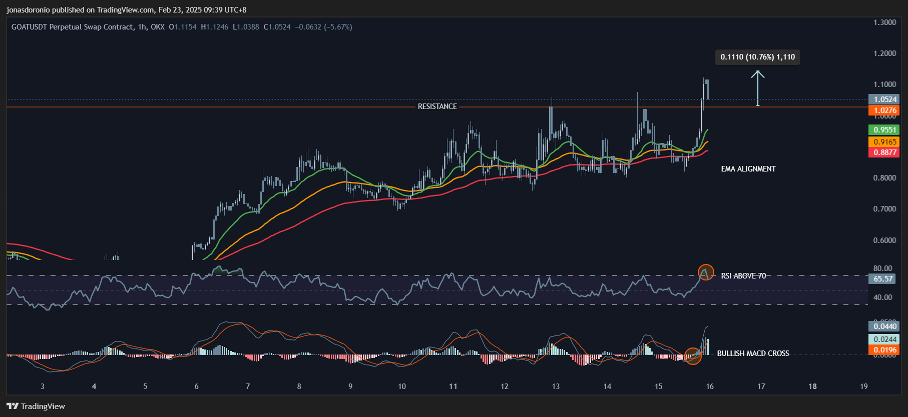The width and height of the screenshot is (908, 417).
Task: Click the 1.0524 current price tag
Action: pos(884,99)
